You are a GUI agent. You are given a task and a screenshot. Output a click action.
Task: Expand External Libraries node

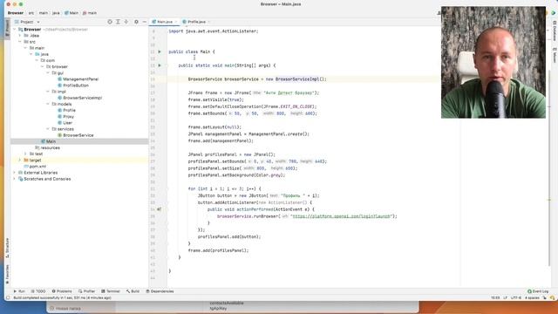coord(15,173)
